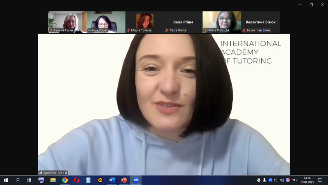Open File Explorer from the taskbar

click(53, 180)
